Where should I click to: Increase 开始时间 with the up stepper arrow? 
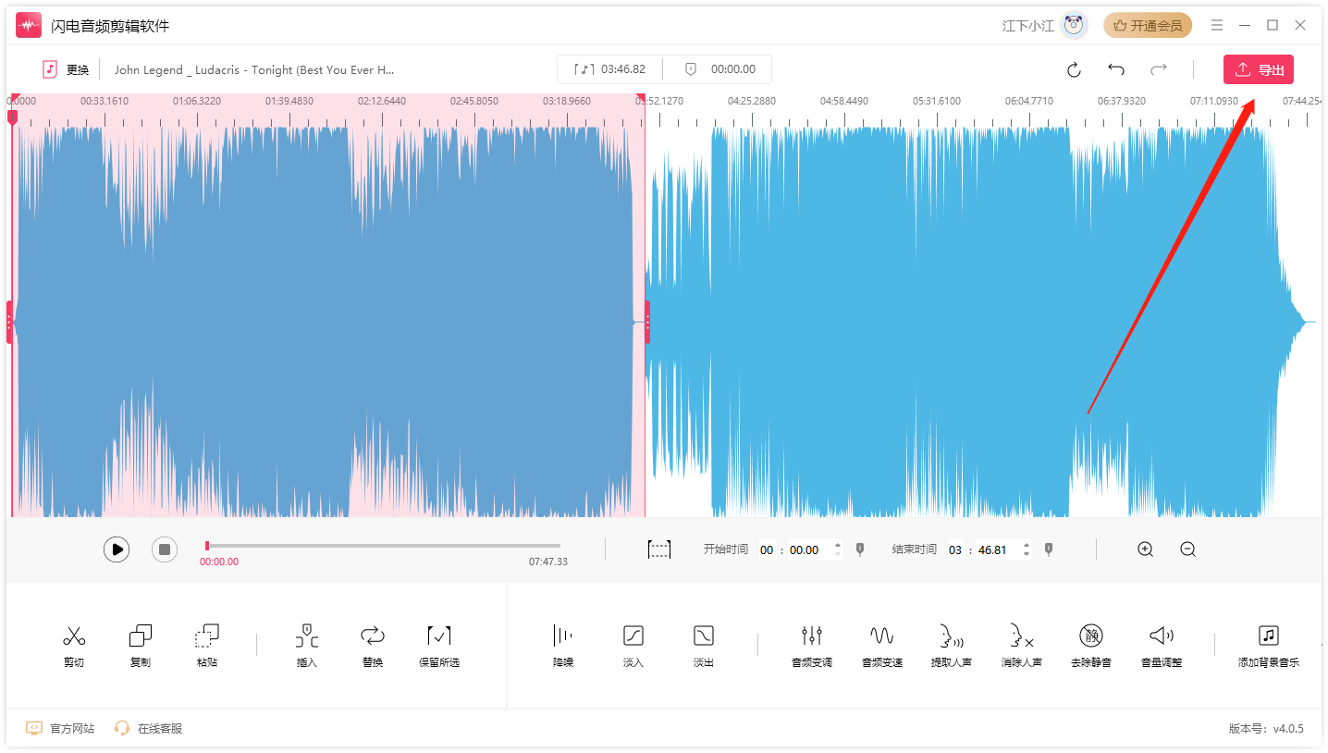[838, 545]
